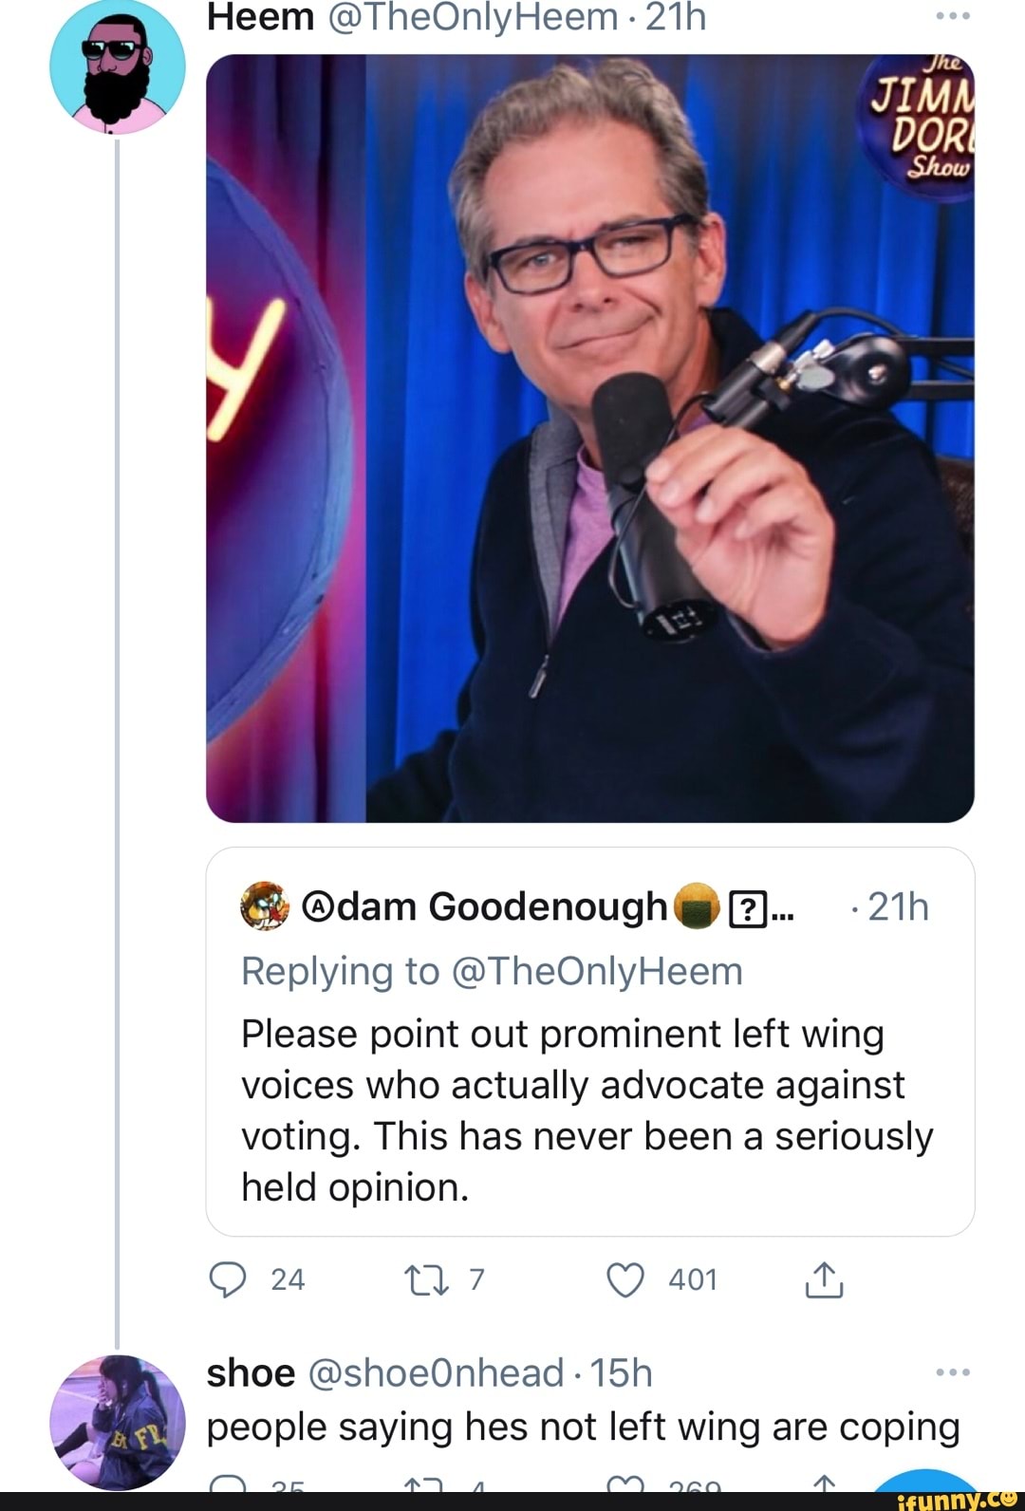Retweet Heem's tweet
Viewport: 1025px width, 1511px height.
[x=418, y=1280]
